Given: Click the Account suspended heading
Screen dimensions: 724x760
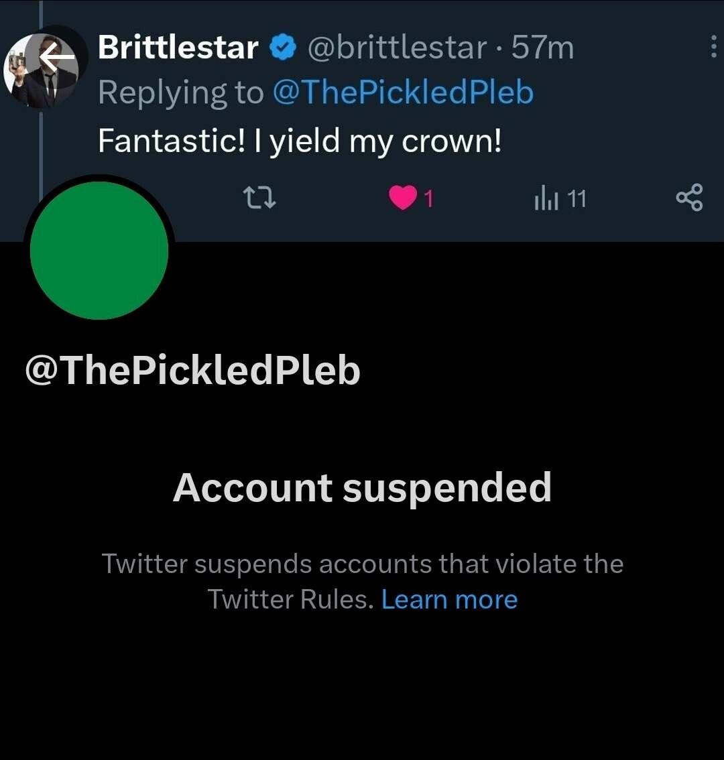Looking at the screenshot, I should [x=362, y=487].
